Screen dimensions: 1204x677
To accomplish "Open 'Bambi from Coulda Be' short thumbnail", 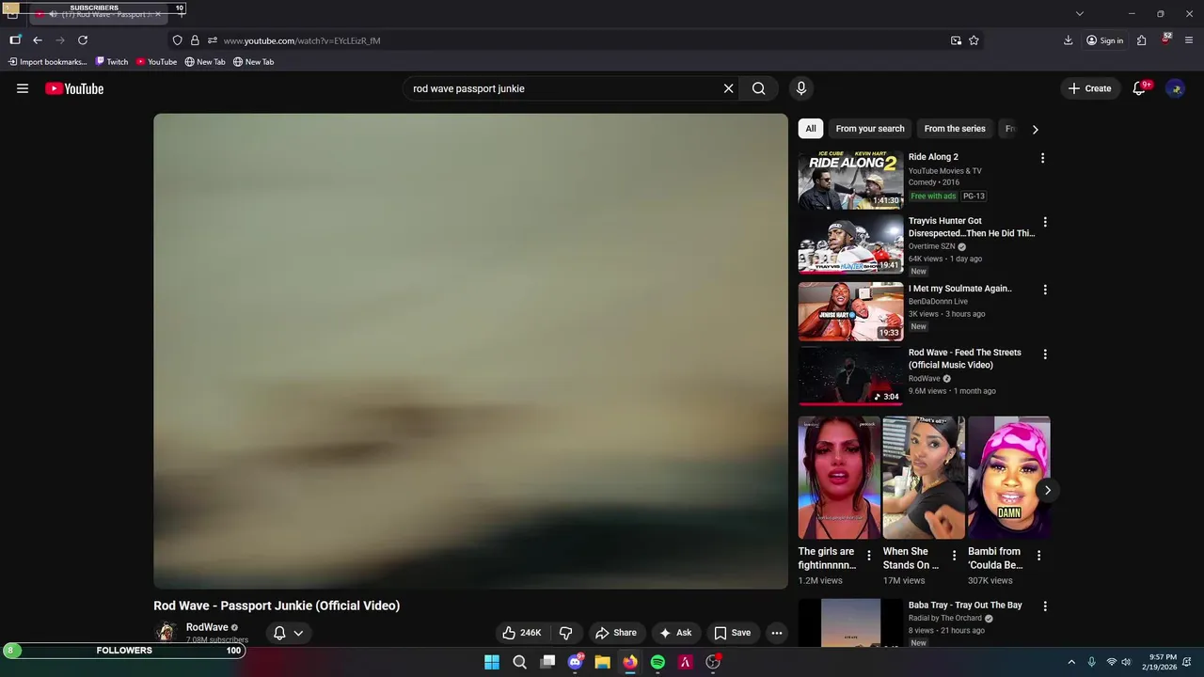I will 1008,478.
